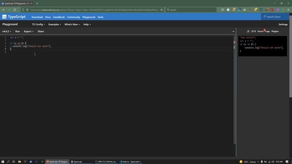
Task: Click the tracking protection shield icon
Action: (23, 10)
